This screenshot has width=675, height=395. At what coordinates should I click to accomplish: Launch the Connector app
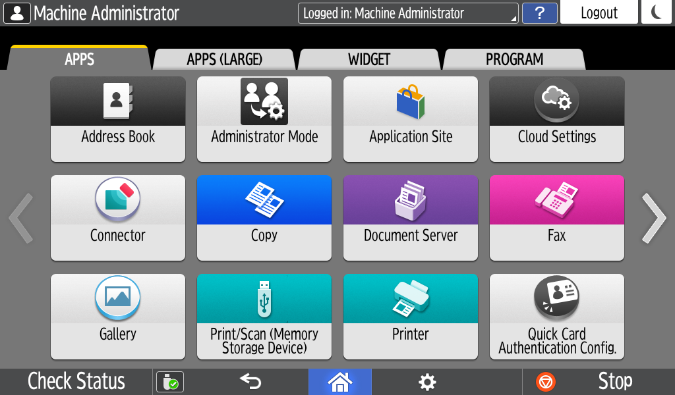(x=118, y=217)
